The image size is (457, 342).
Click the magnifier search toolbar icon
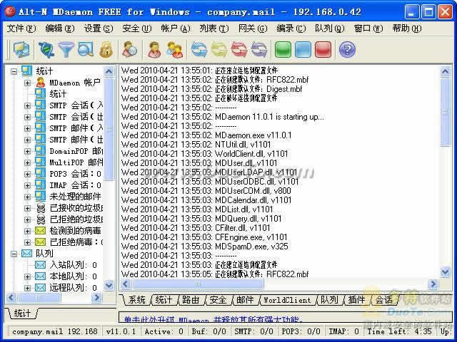tap(86, 49)
